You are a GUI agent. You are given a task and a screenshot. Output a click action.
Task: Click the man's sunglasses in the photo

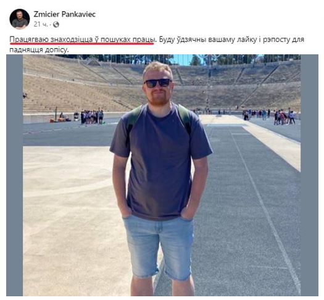[157, 83]
